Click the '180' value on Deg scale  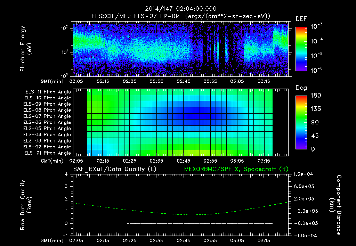[x=316, y=96]
